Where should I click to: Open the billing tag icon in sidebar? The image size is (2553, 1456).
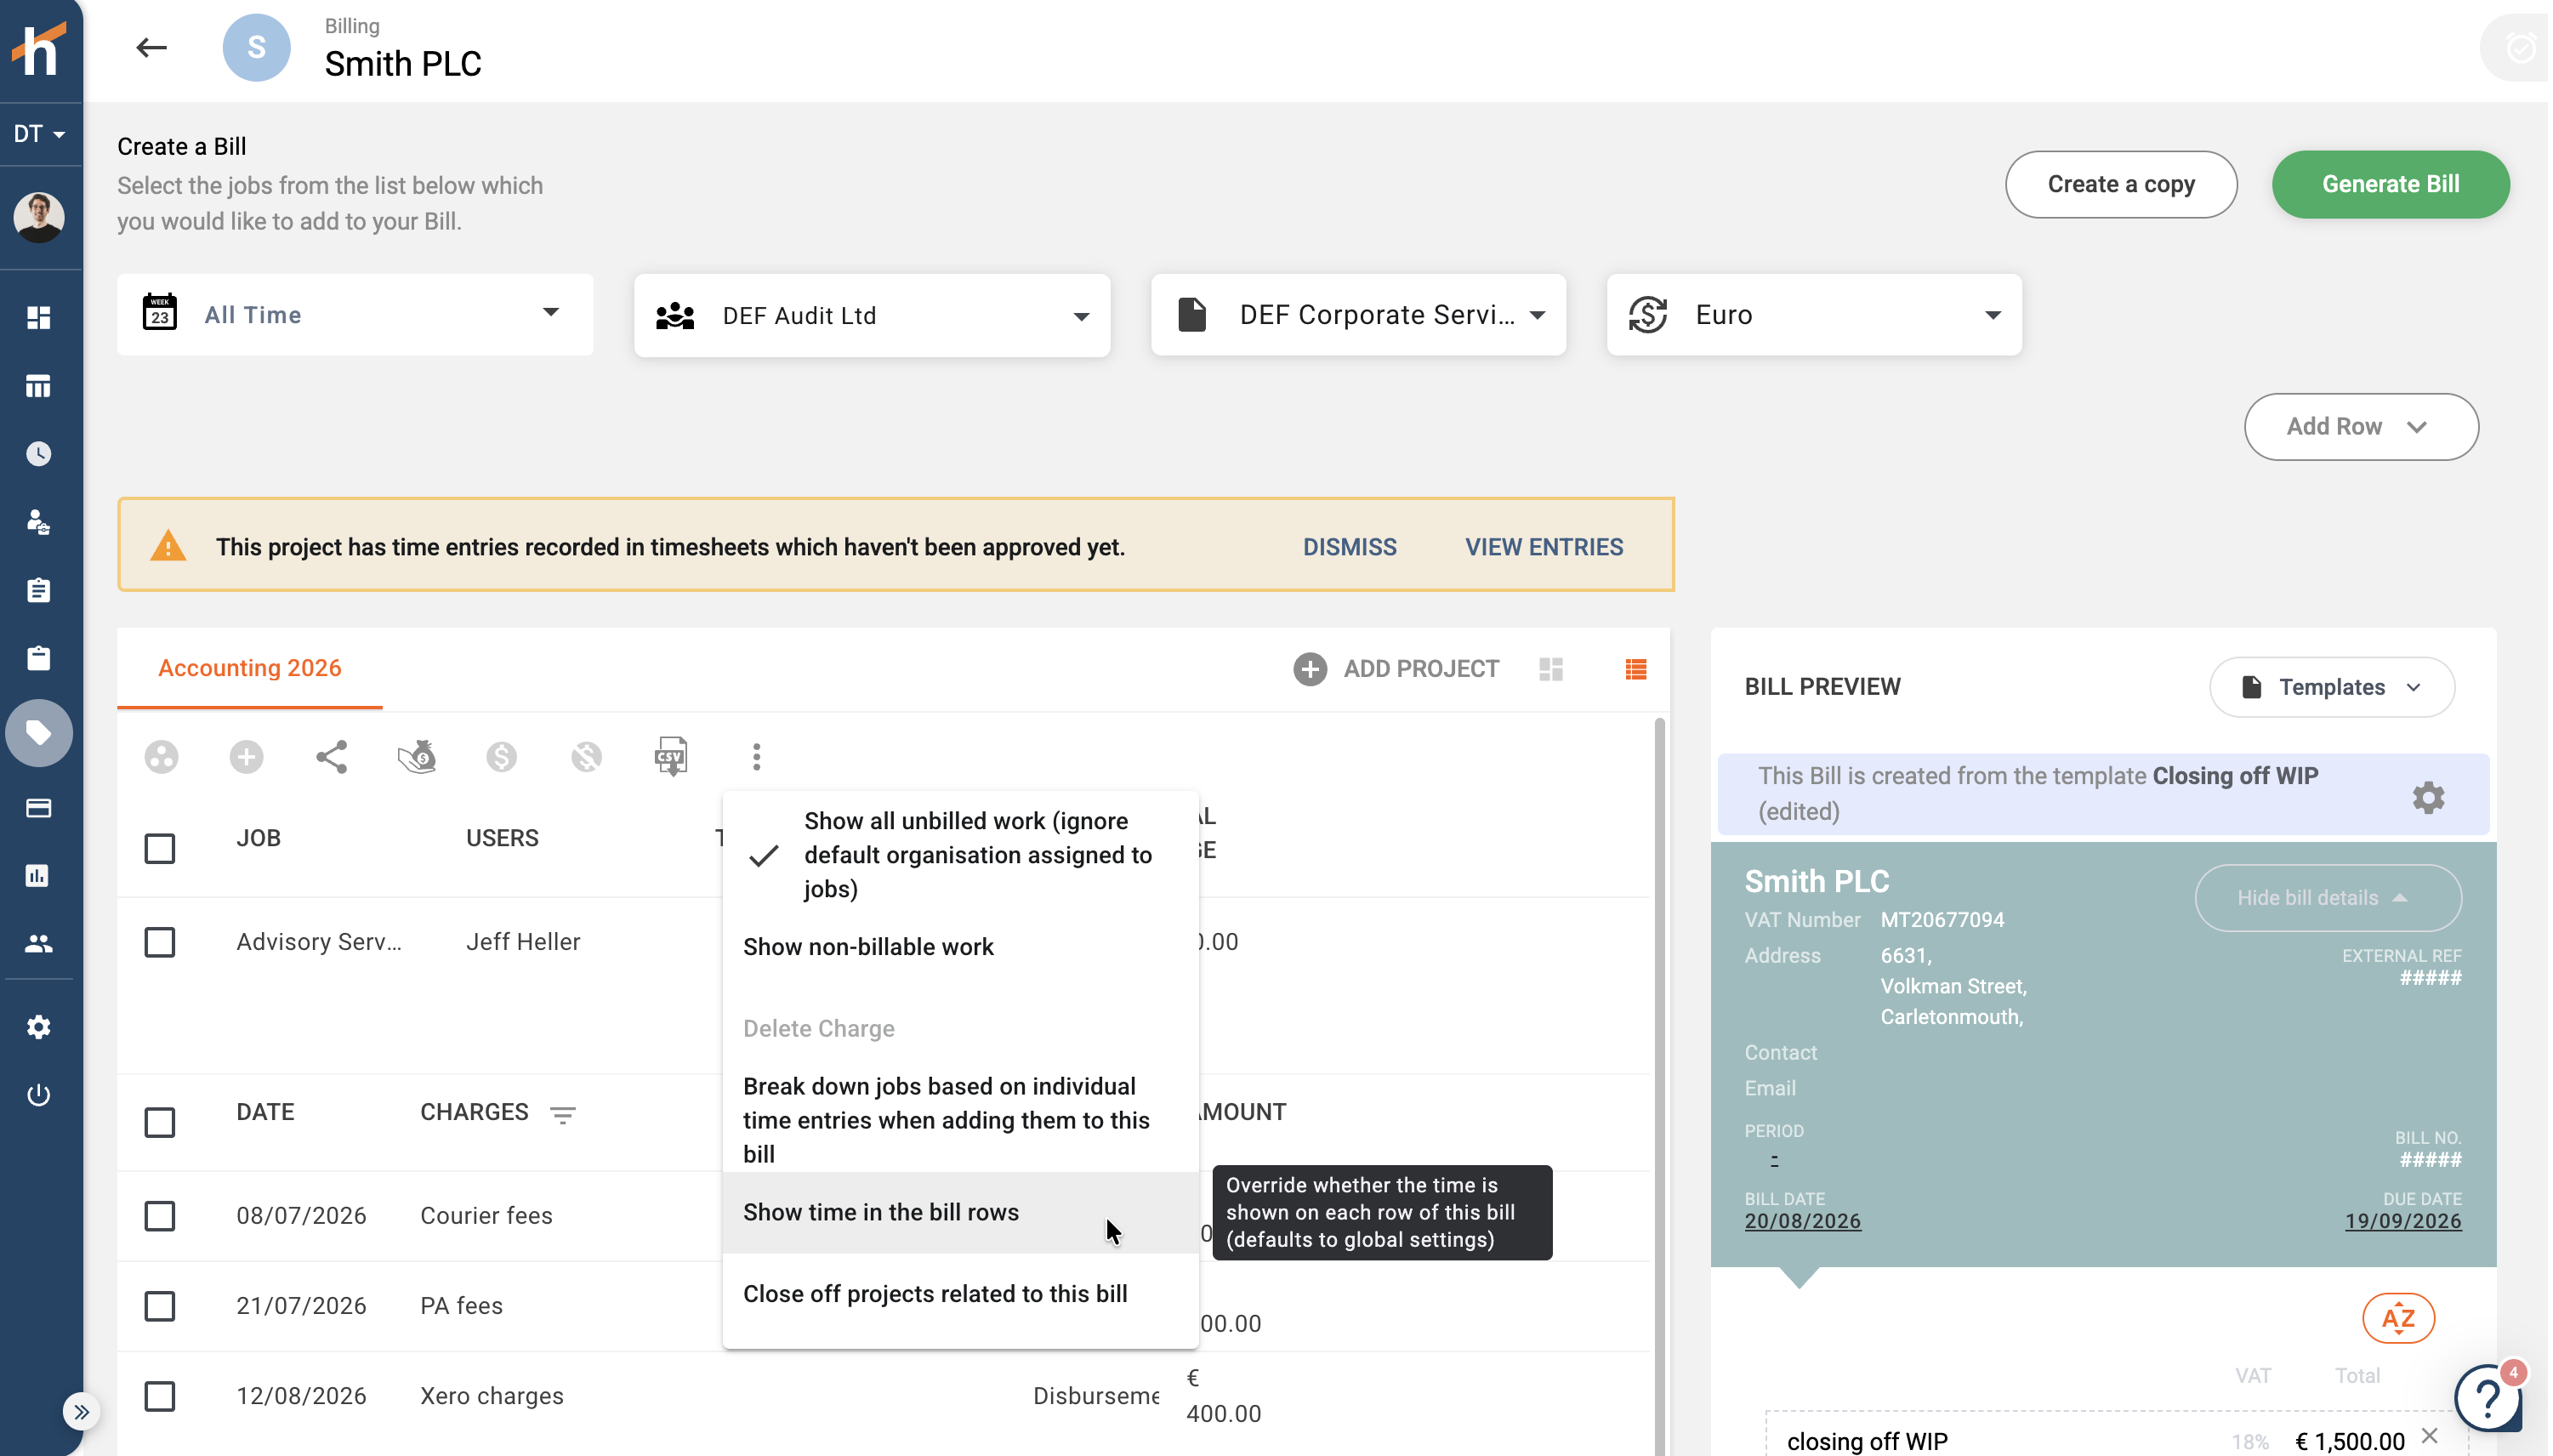(x=39, y=733)
